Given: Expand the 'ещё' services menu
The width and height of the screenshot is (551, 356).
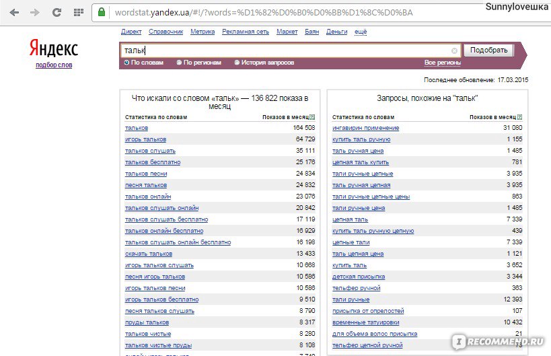Looking at the screenshot, I should point(361,32).
